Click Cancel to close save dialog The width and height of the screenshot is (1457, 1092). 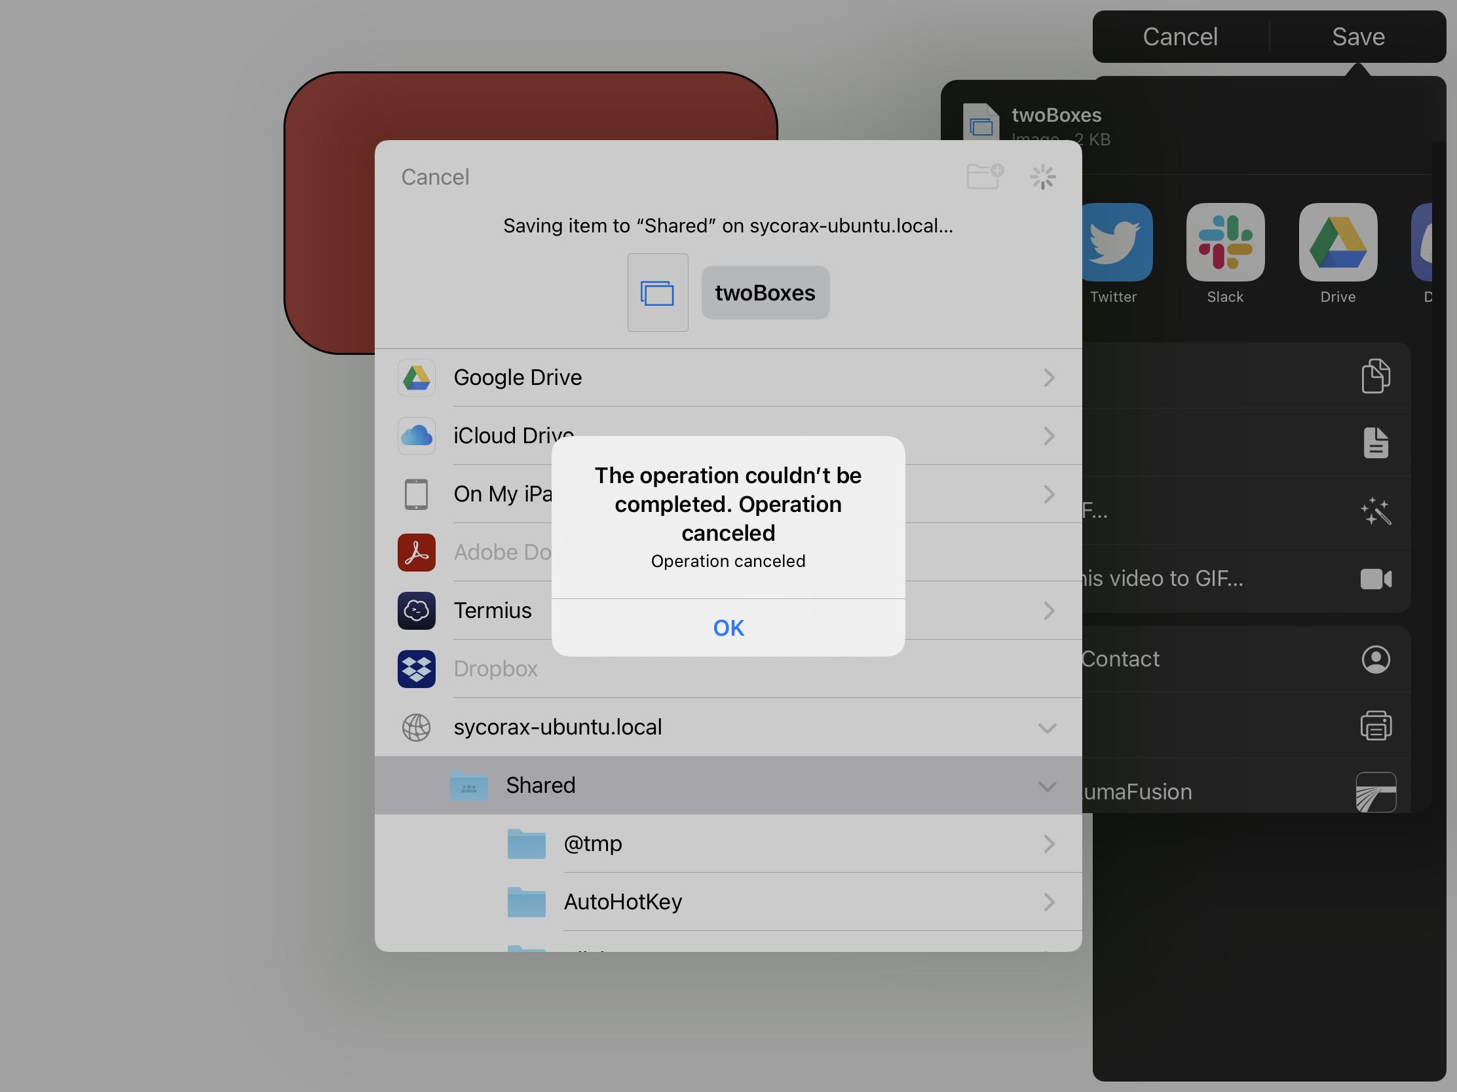tap(434, 175)
